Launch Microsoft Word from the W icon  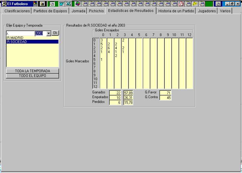(x=61, y=4)
